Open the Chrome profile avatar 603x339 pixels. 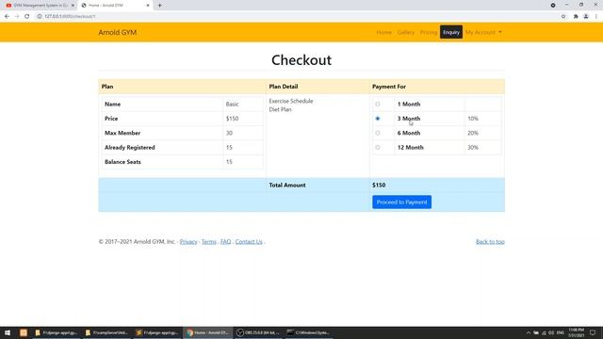coord(586,16)
